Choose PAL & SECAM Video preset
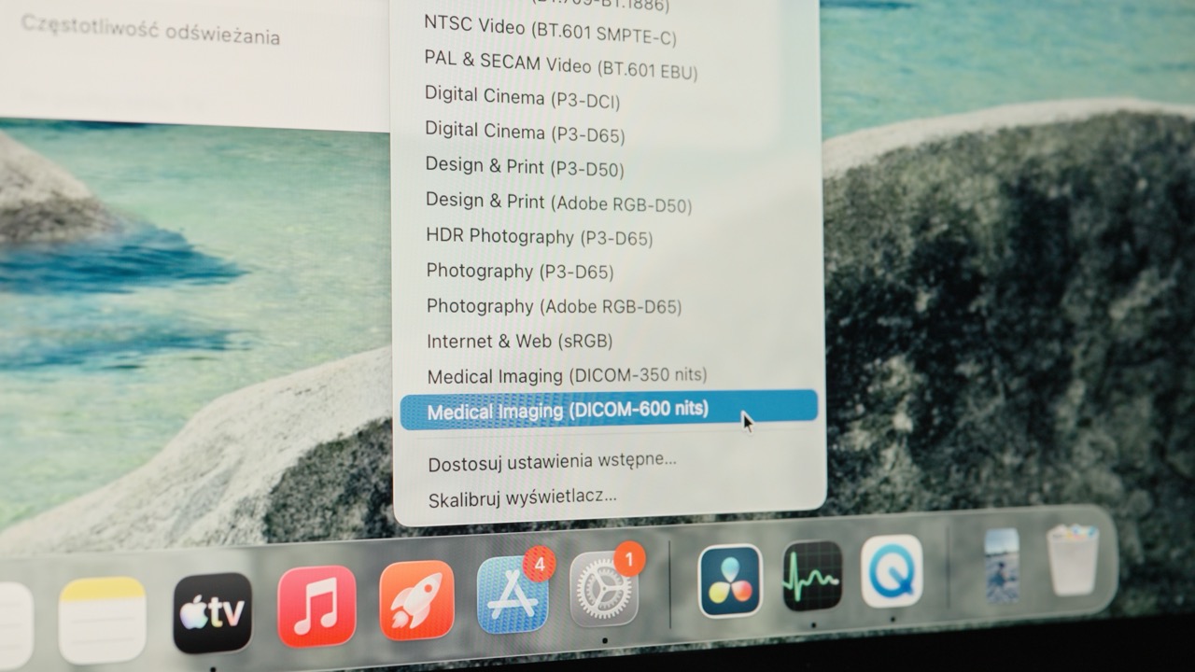 click(x=560, y=63)
